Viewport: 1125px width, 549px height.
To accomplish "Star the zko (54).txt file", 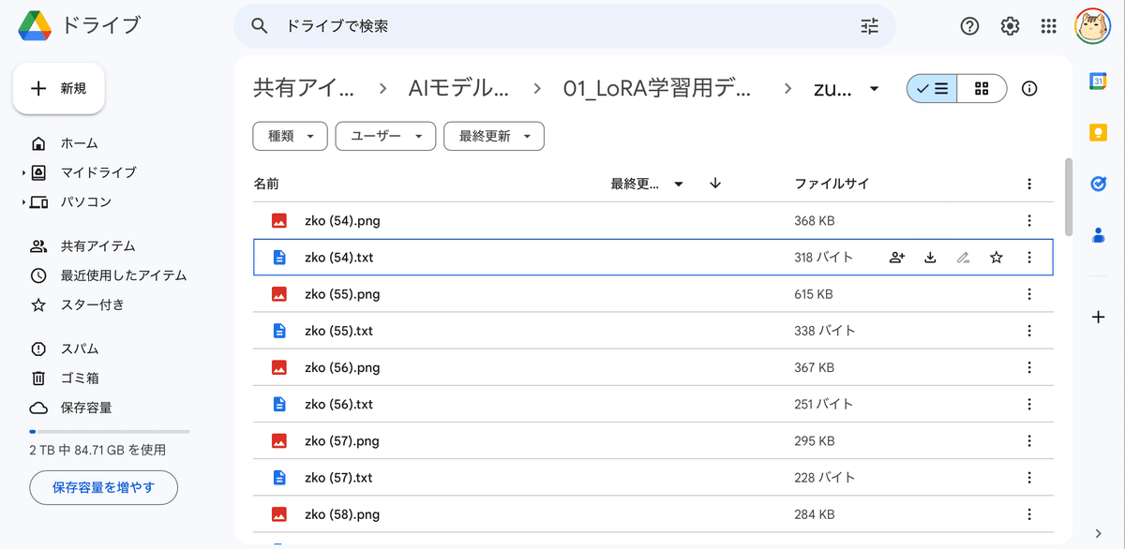I will click(x=996, y=257).
